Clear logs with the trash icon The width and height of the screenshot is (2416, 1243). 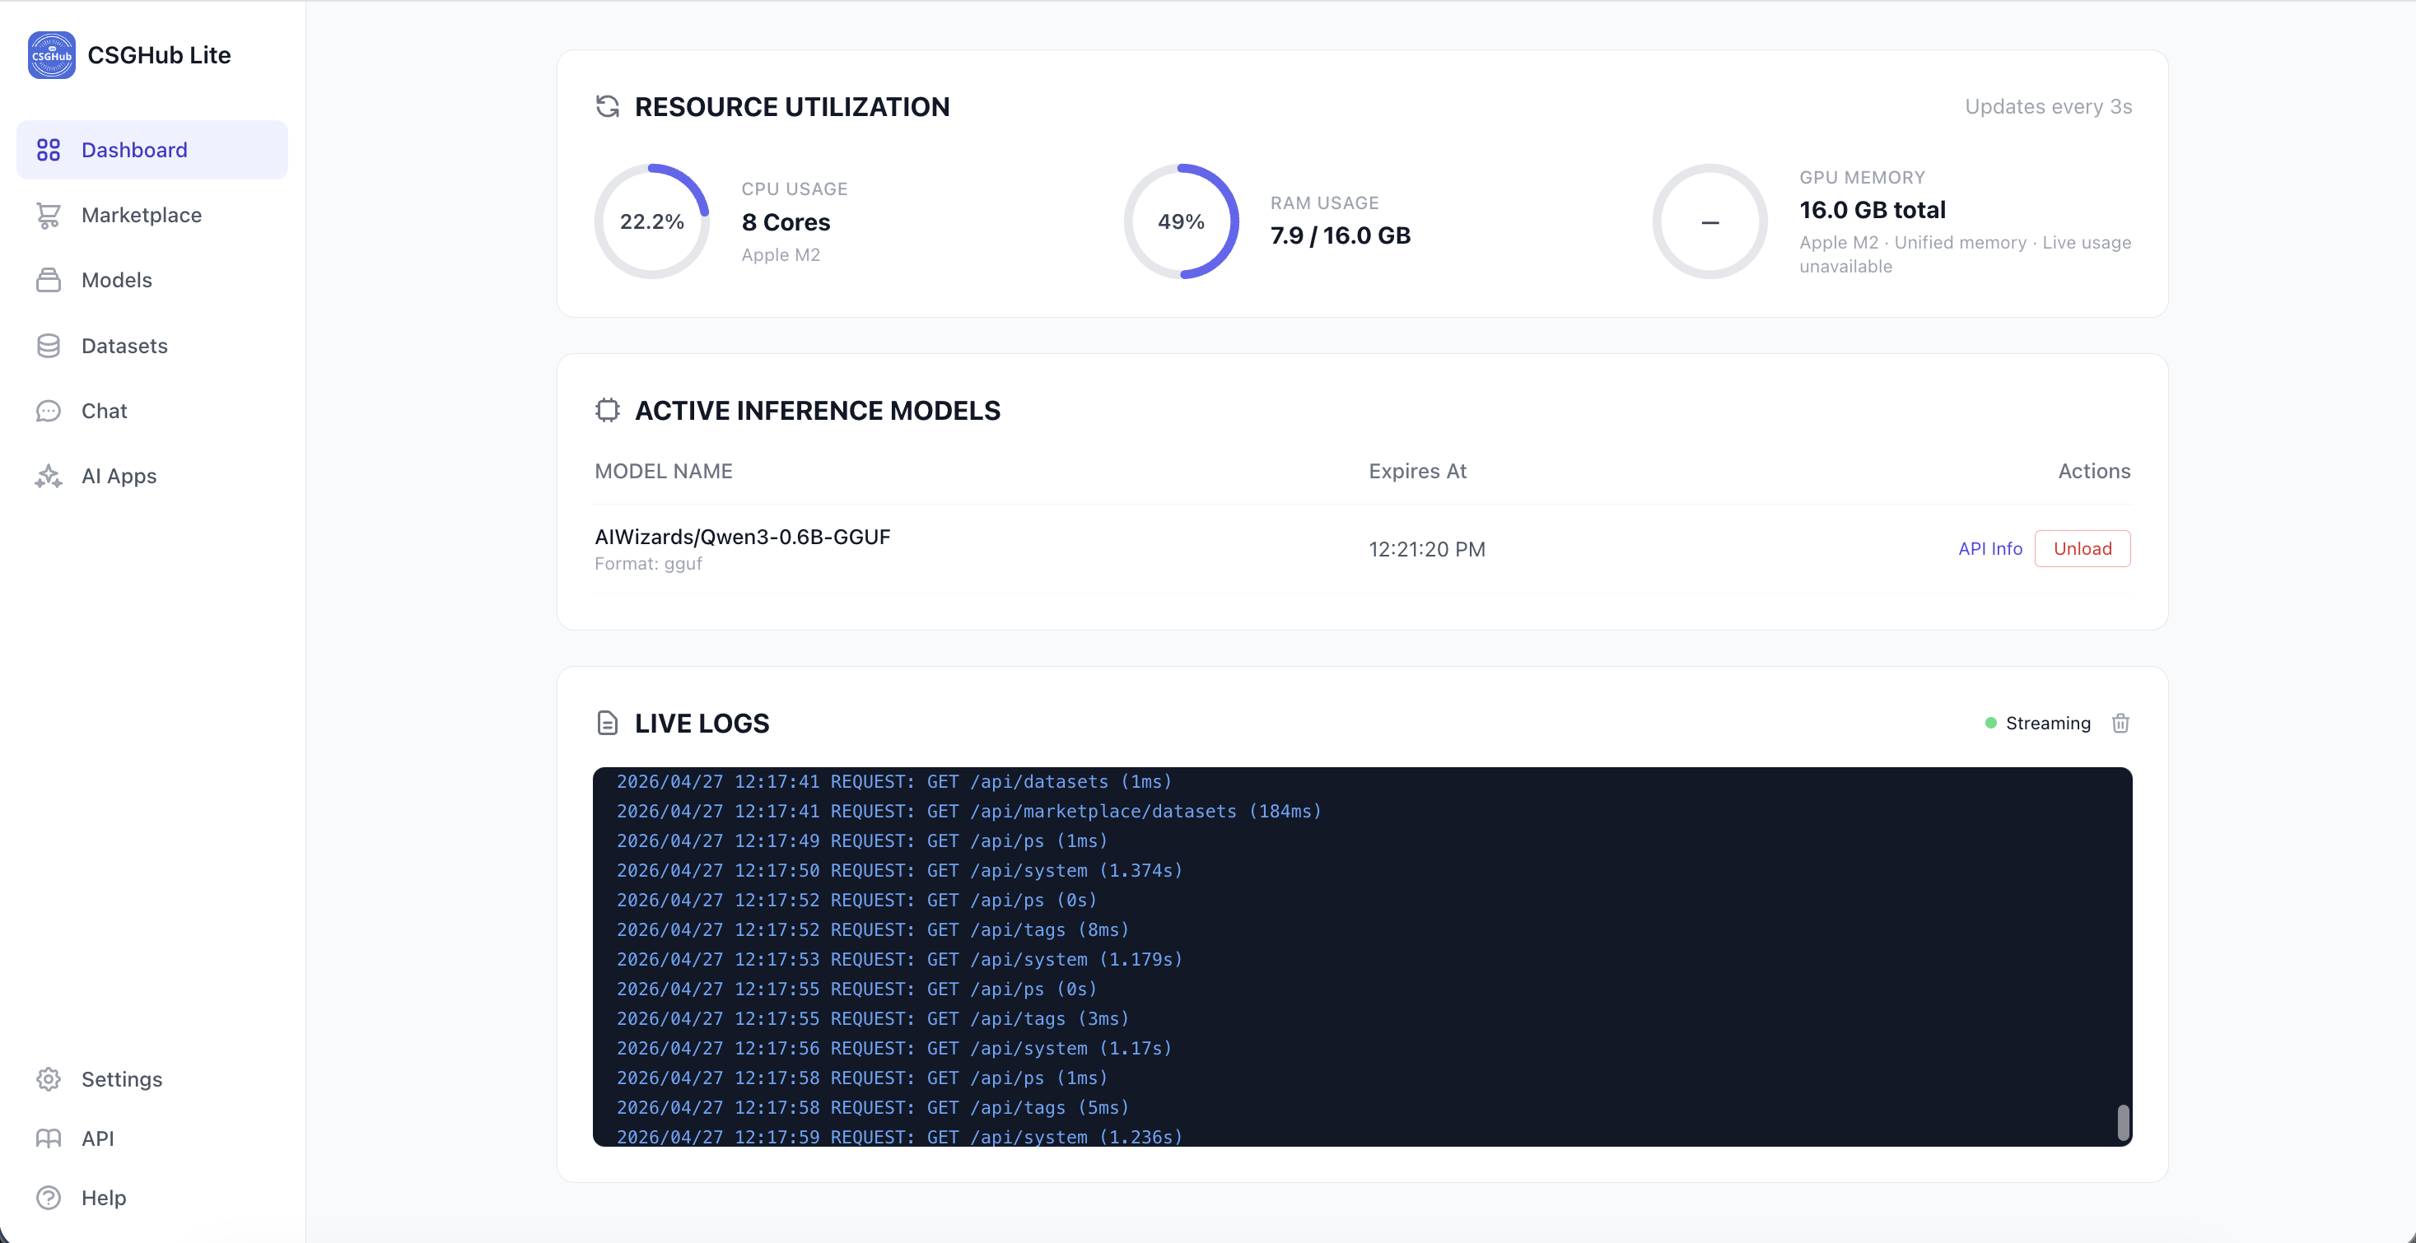click(2120, 723)
